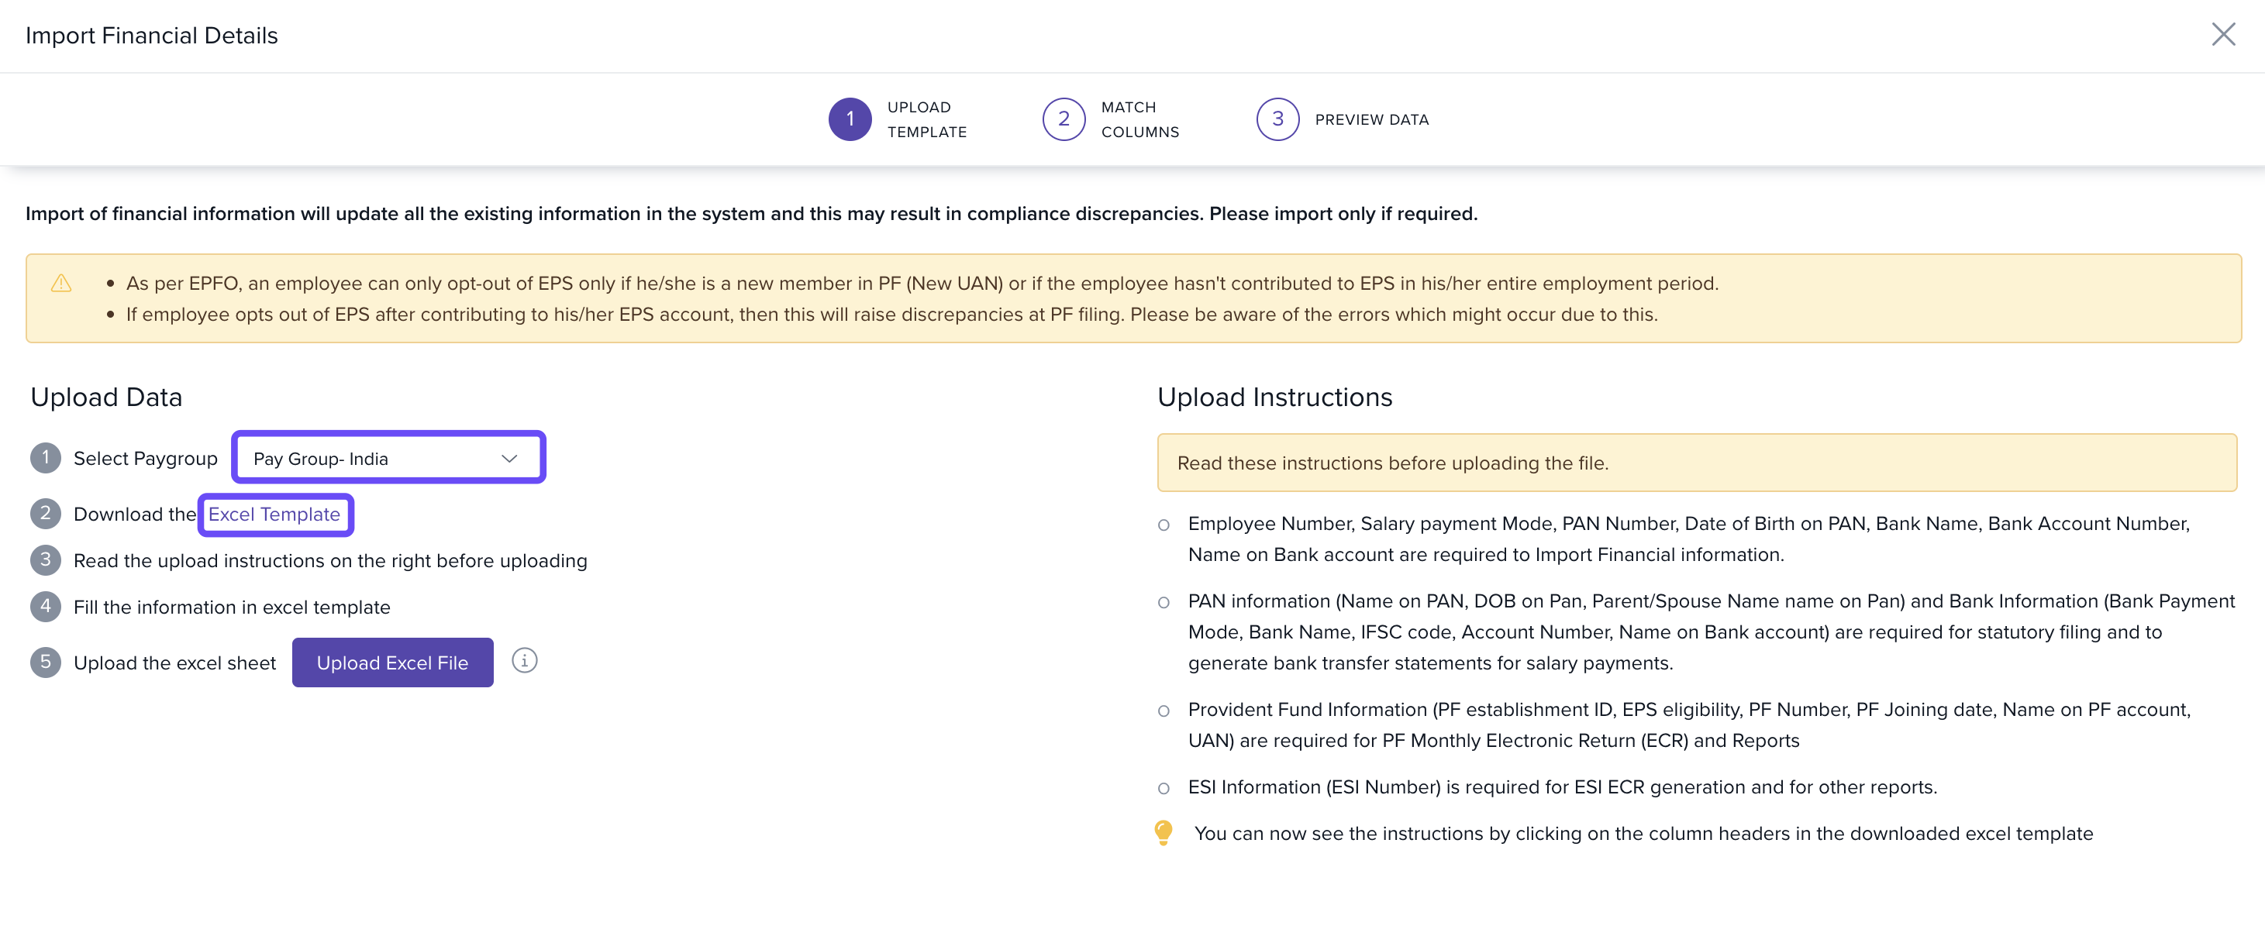Click the info icon beside Upload Excel File

pyautogui.click(x=524, y=661)
